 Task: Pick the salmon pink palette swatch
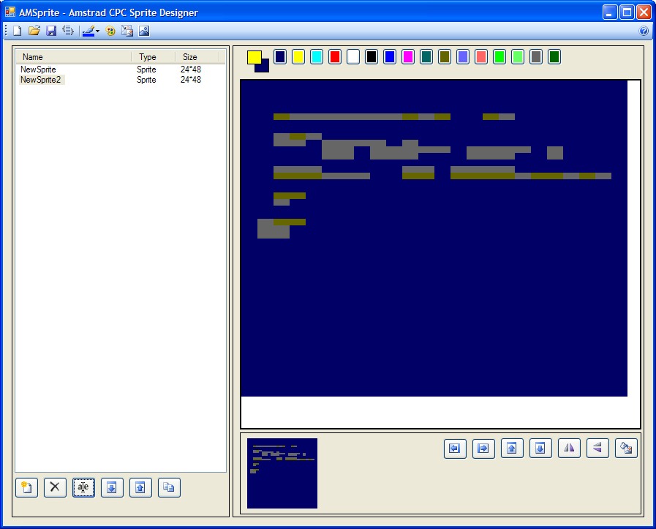481,57
